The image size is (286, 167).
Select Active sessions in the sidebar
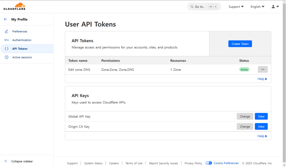(x=22, y=57)
